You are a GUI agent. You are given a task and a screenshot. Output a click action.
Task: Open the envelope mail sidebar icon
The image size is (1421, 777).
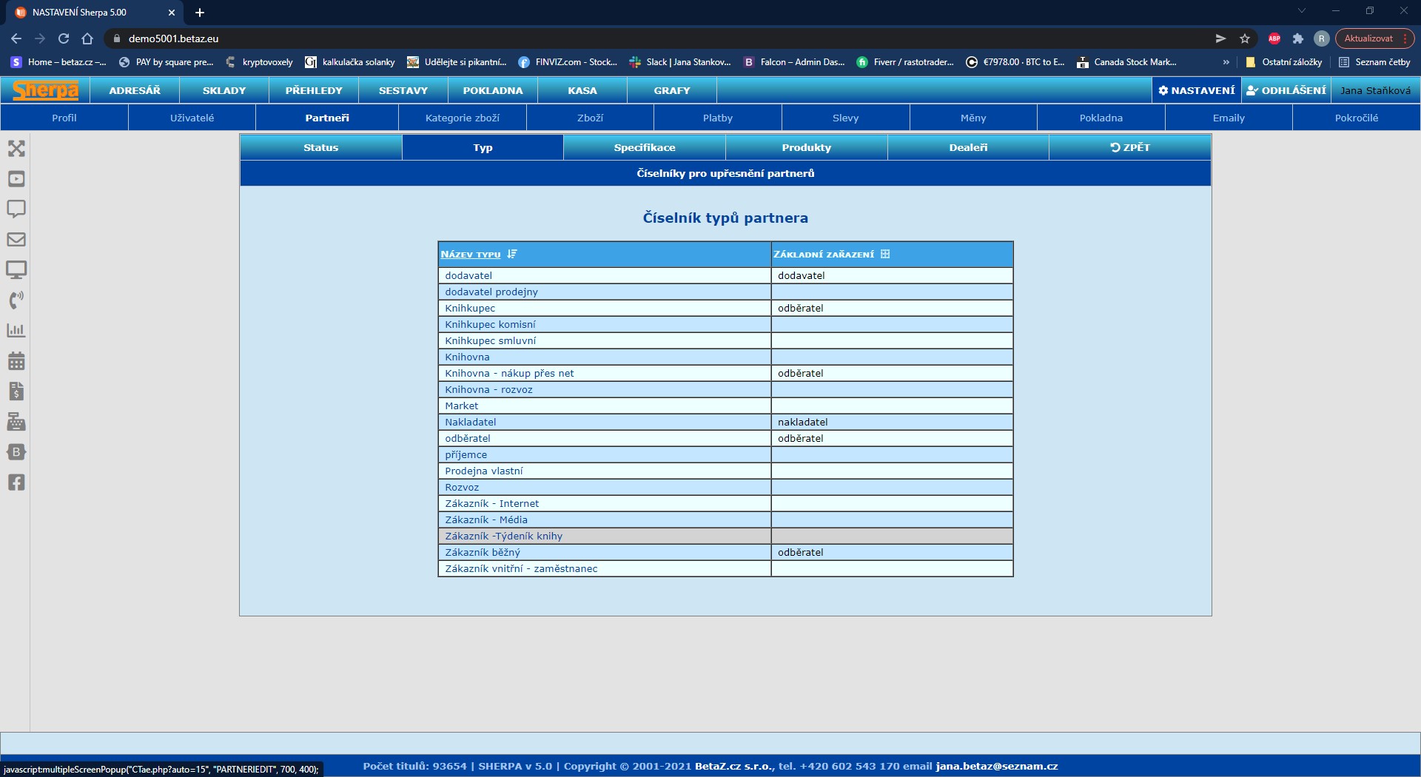click(x=16, y=240)
